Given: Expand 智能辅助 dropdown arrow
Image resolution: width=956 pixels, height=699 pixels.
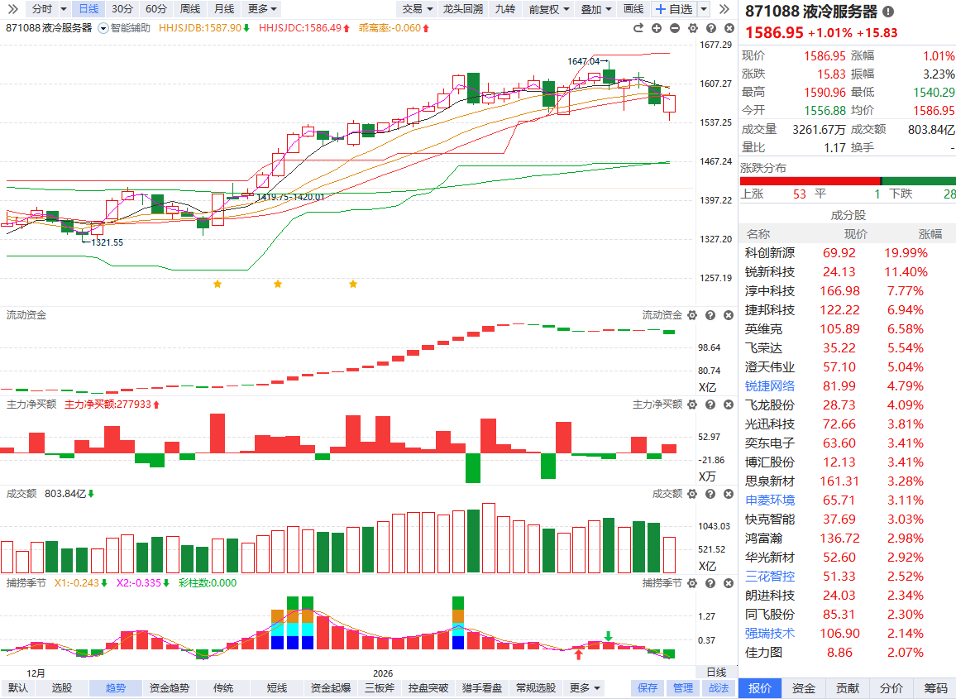Looking at the screenshot, I should 103,28.
